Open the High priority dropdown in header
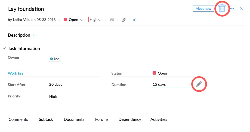 click(x=95, y=20)
